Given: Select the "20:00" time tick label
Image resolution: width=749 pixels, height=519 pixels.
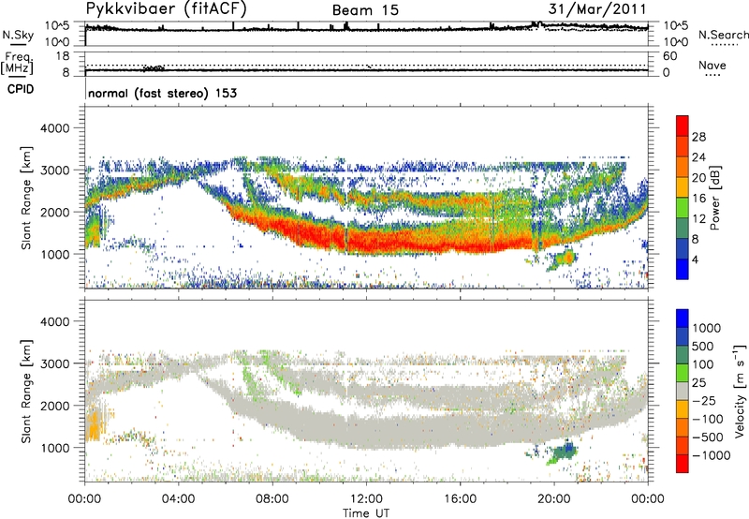Looking at the screenshot, I should (x=553, y=499).
